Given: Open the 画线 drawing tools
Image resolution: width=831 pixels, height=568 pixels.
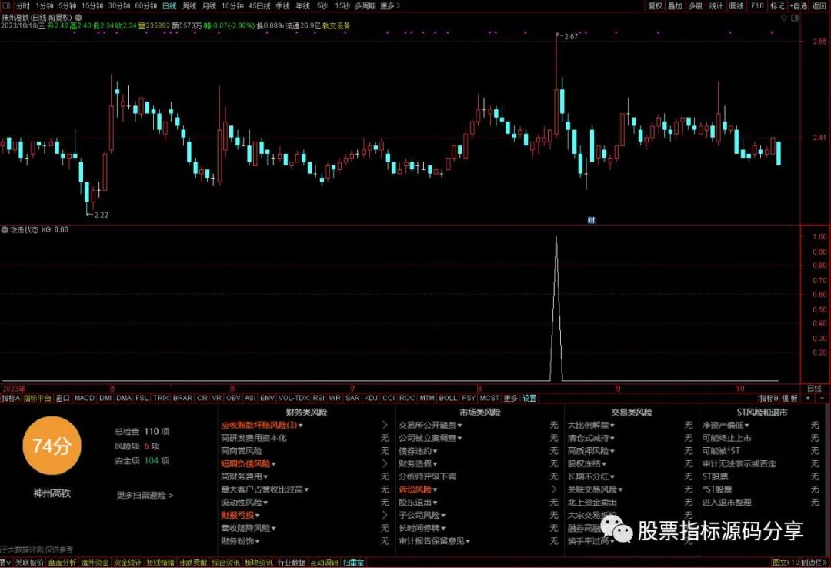Looking at the screenshot, I should pyautogui.click(x=736, y=6).
